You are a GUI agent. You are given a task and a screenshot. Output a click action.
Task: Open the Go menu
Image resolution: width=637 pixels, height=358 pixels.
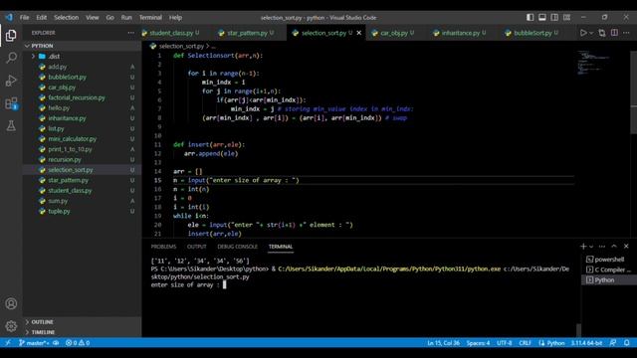110,18
